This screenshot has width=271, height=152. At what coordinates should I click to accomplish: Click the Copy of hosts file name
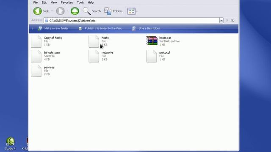point(53,38)
